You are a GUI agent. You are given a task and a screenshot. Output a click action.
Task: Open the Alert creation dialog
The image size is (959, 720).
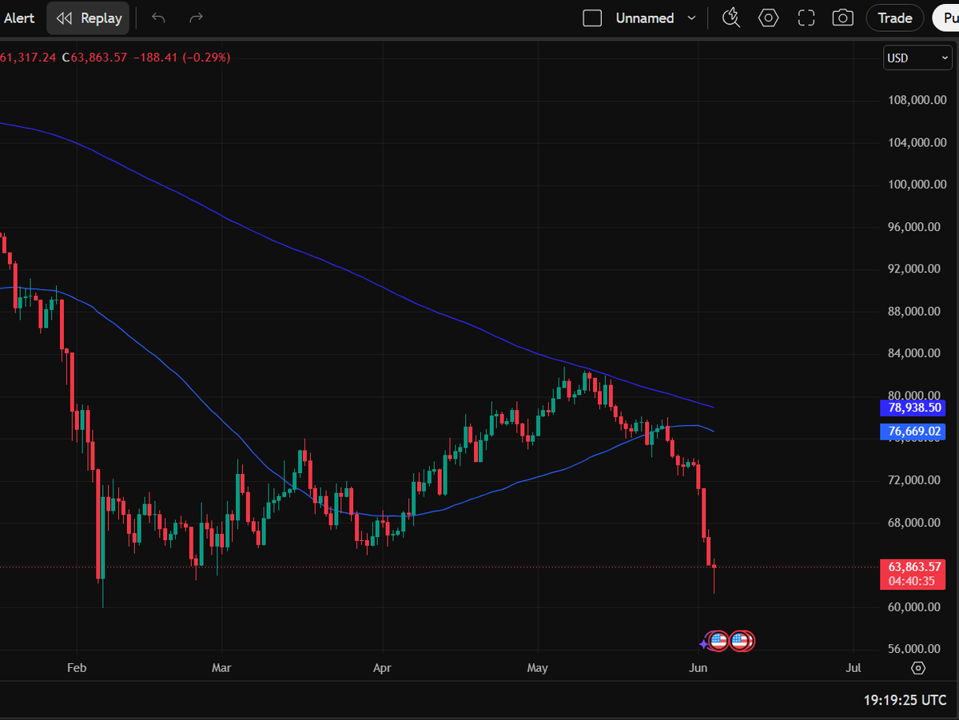(19, 18)
